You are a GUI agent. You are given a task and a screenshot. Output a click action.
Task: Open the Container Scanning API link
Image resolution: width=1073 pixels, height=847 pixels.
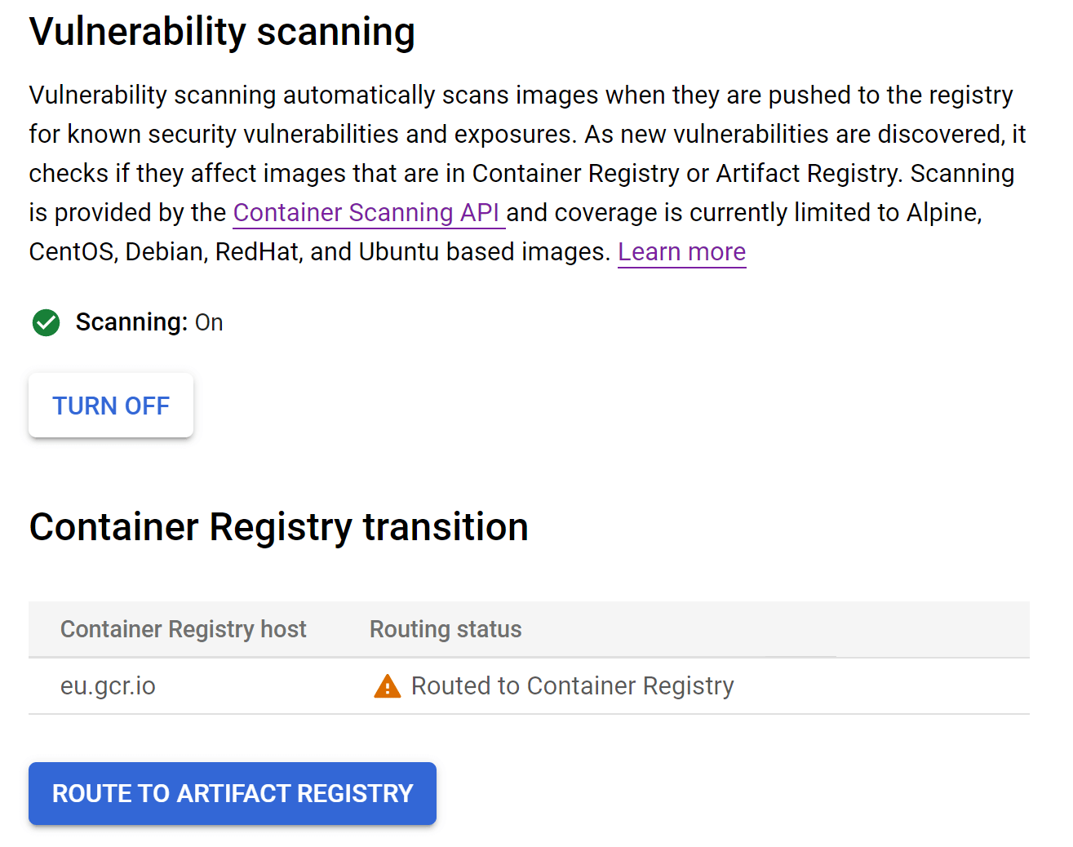coord(369,212)
